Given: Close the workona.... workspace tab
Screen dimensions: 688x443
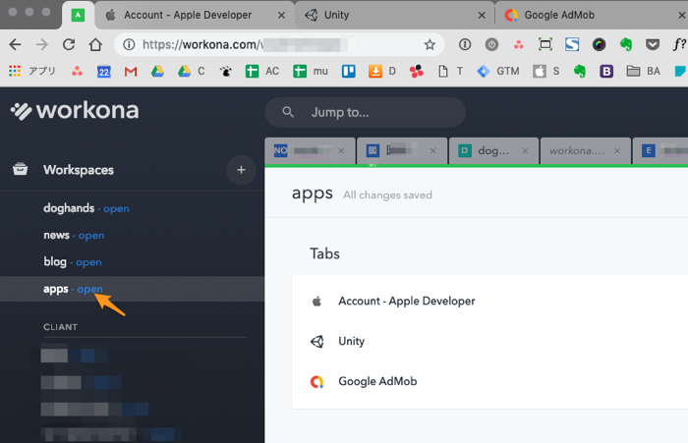Looking at the screenshot, I should pos(617,151).
